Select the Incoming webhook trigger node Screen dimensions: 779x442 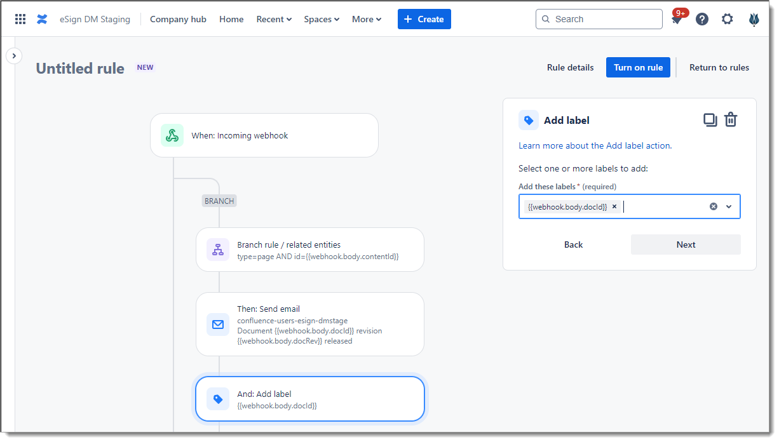264,135
